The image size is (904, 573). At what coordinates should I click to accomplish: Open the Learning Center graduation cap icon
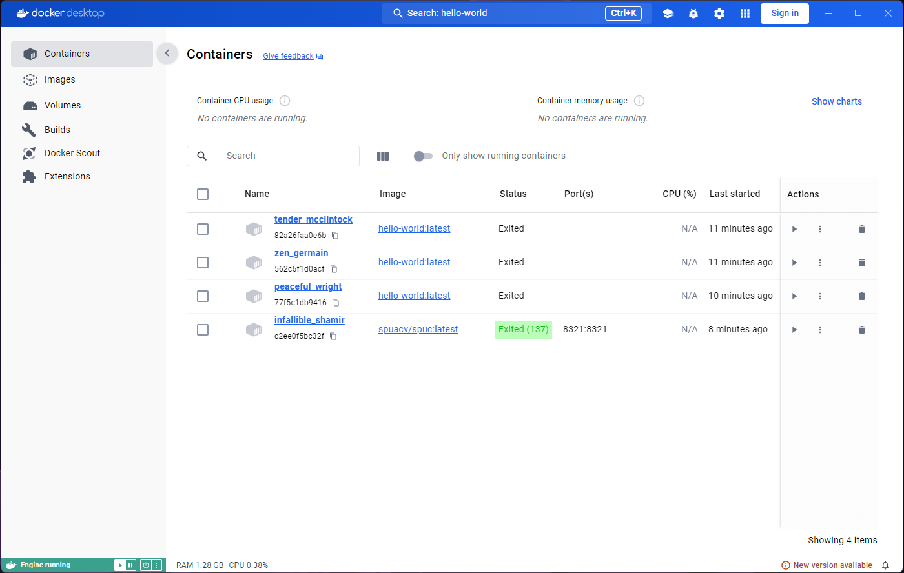pyautogui.click(x=668, y=14)
